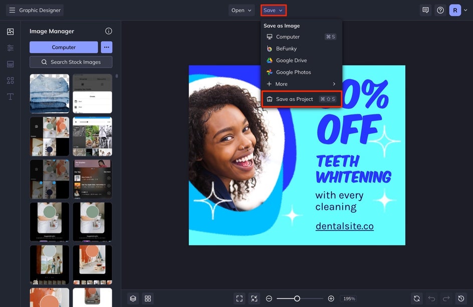Save image to Google Drive

coord(291,60)
